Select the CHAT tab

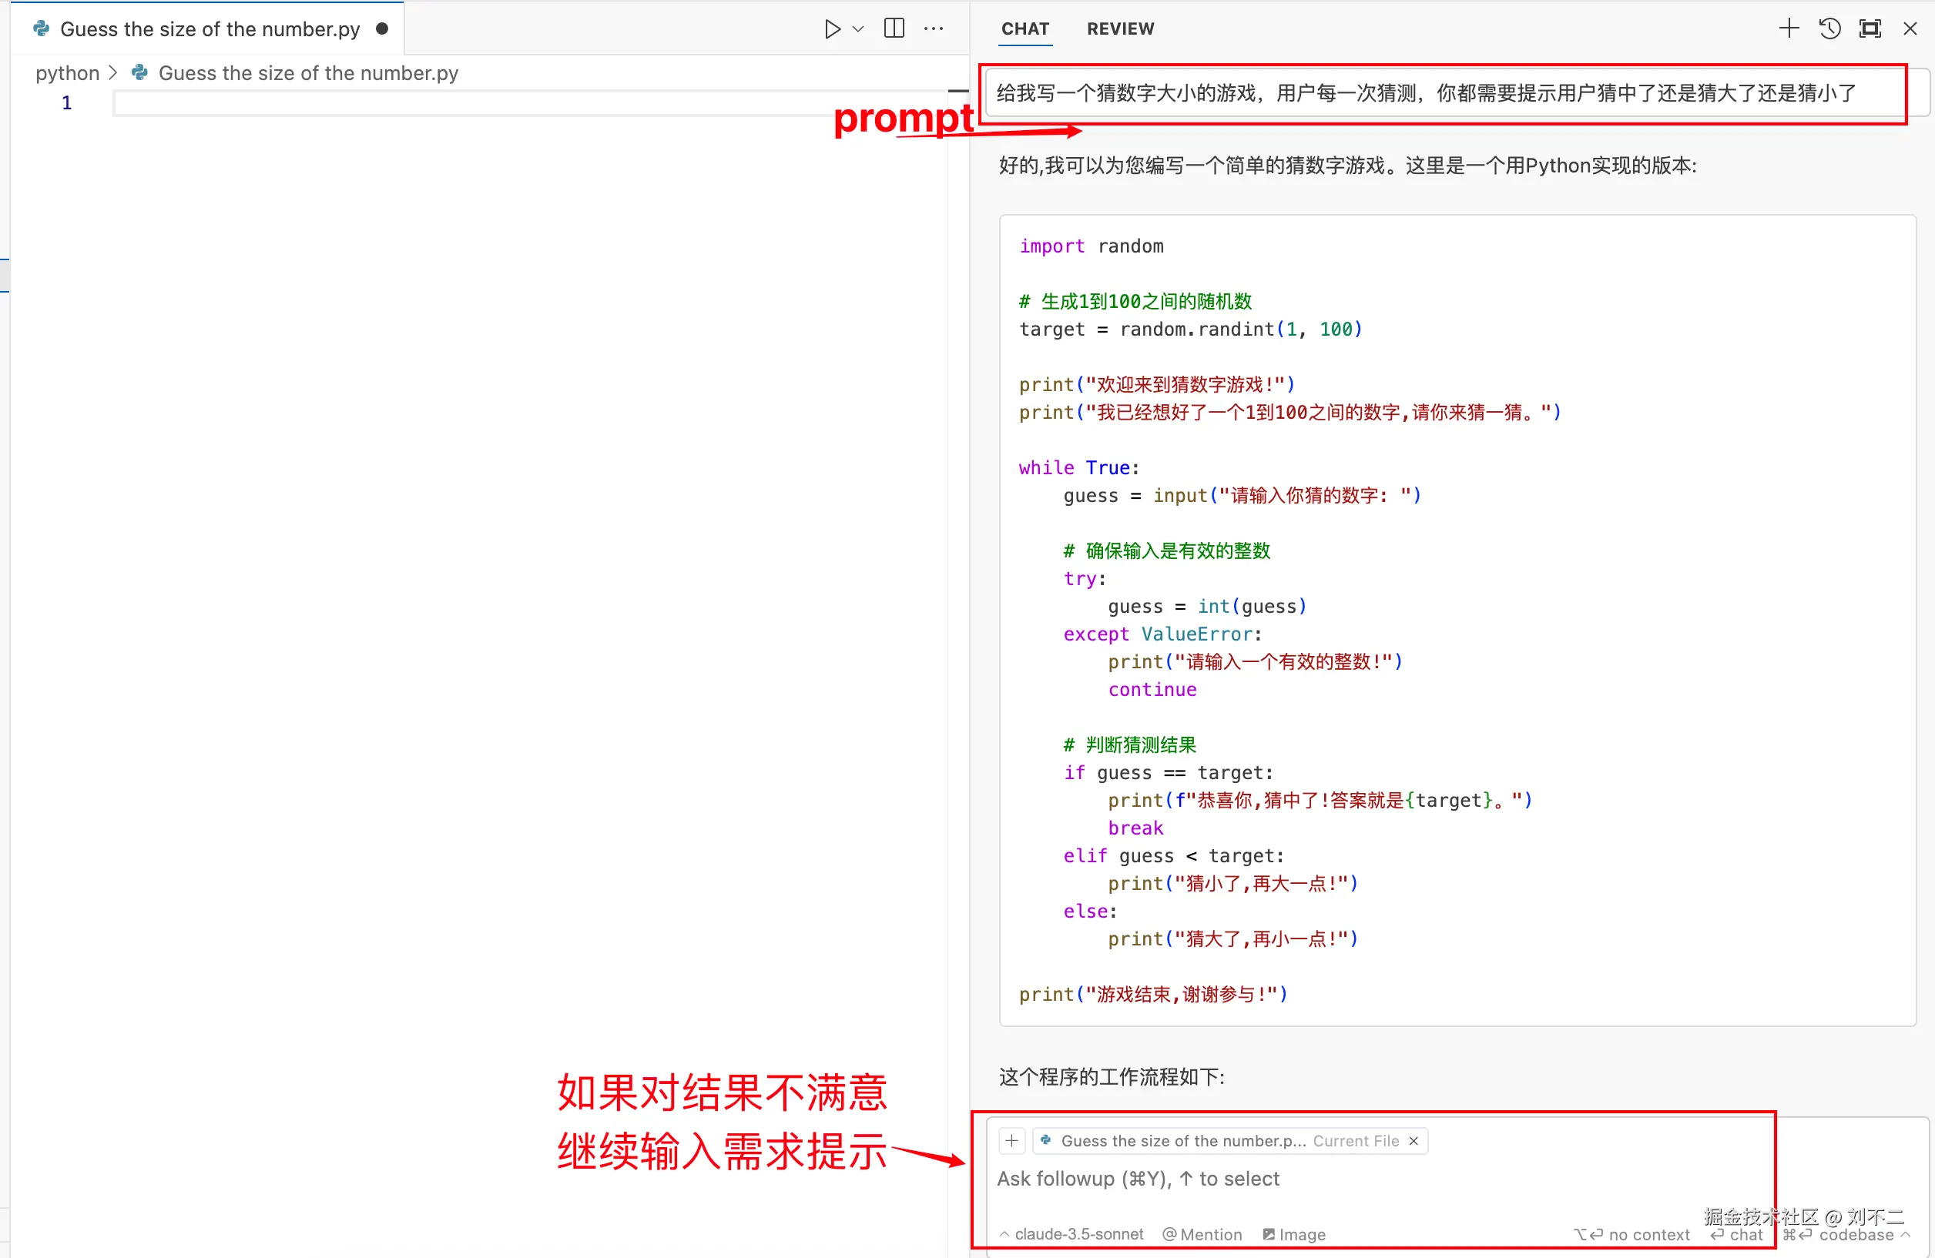1025,29
